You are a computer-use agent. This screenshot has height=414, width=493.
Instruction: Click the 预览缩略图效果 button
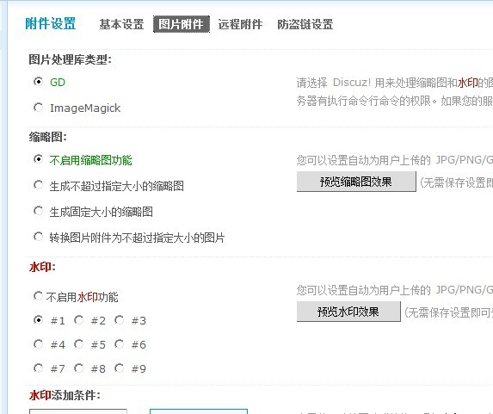(356, 182)
